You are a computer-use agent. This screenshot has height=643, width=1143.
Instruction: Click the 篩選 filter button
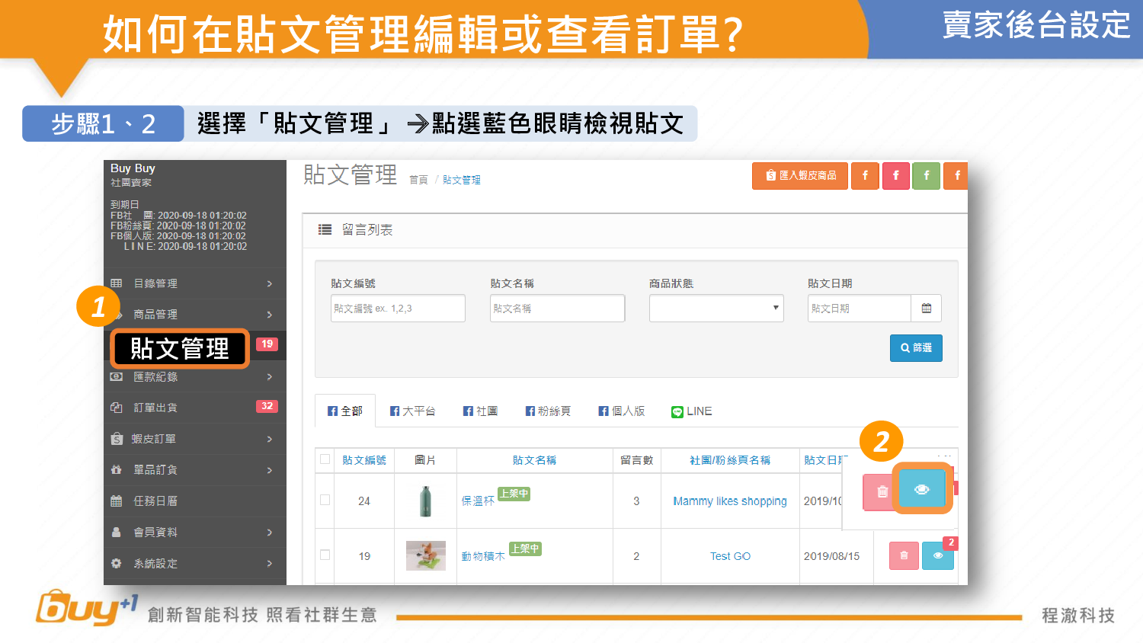pyautogui.click(x=916, y=348)
